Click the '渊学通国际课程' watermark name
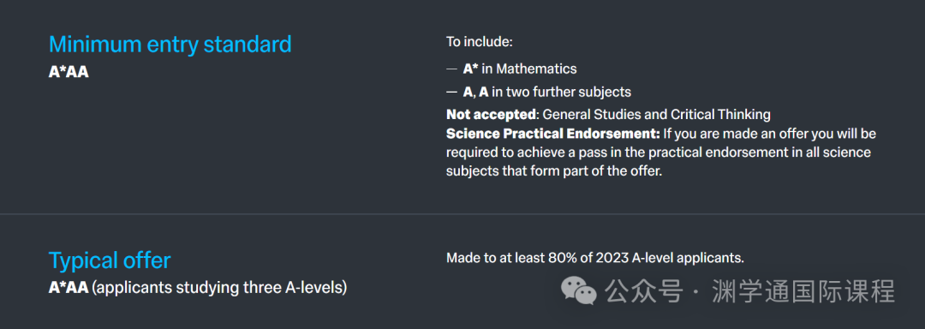 click(803, 290)
